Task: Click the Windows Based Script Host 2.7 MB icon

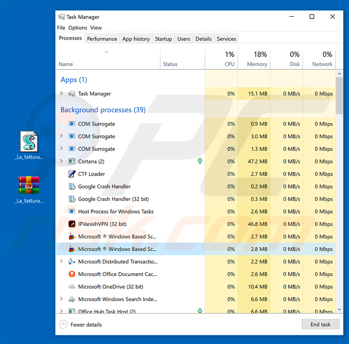Action: coord(72,237)
